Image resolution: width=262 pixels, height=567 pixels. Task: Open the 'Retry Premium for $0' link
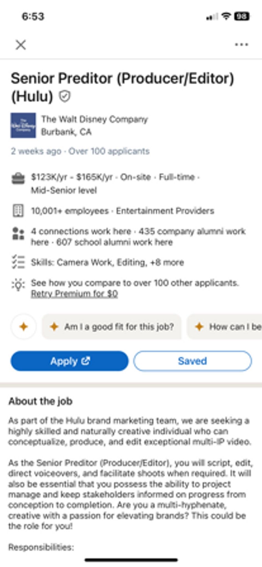click(74, 293)
